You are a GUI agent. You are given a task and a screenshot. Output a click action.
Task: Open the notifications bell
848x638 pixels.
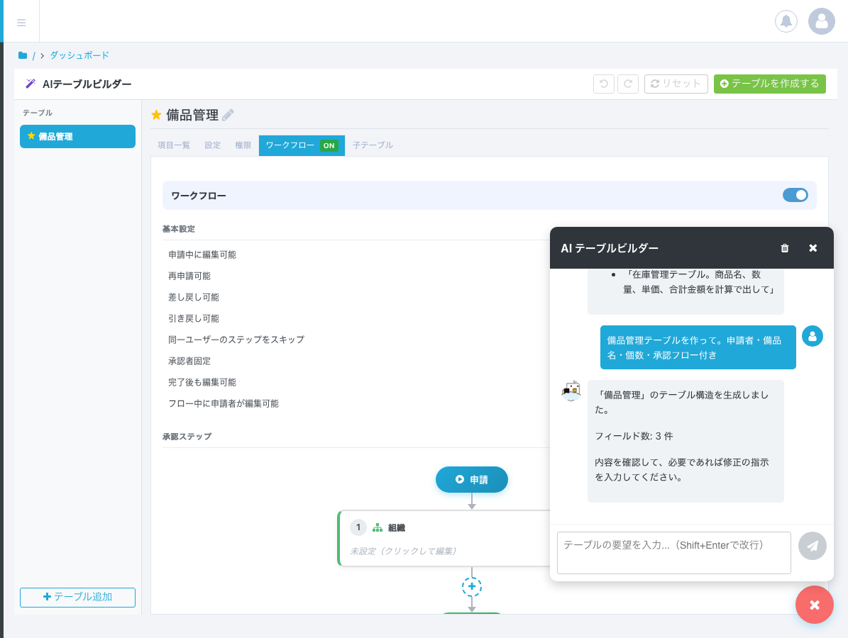coord(786,21)
